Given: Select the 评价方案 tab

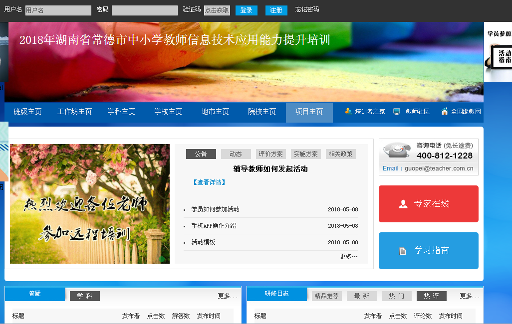Looking at the screenshot, I should pos(270,154).
